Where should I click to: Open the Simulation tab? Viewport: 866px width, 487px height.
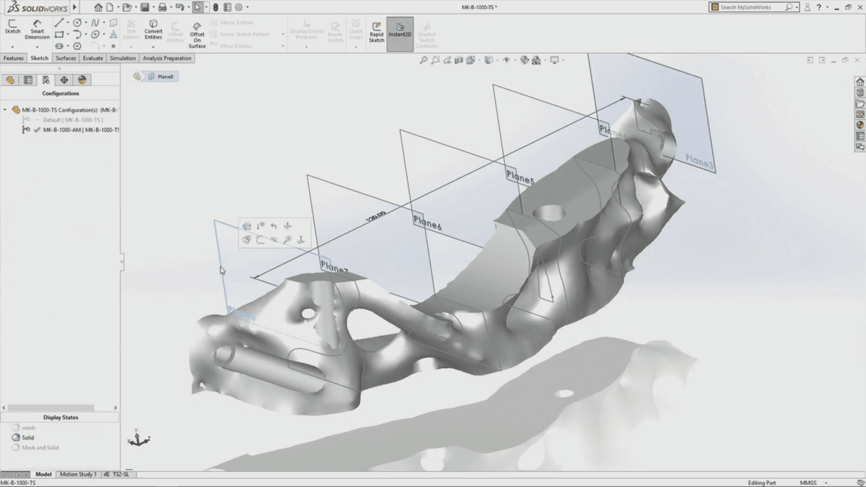click(123, 58)
